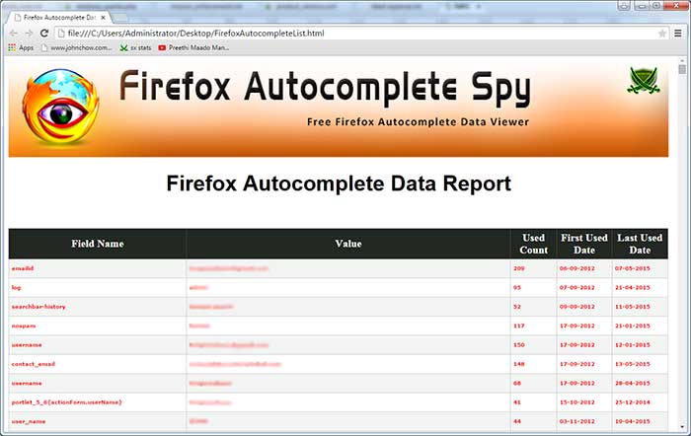Click the Value column header
This screenshot has width=691, height=436.
click(x=347, y=244)
